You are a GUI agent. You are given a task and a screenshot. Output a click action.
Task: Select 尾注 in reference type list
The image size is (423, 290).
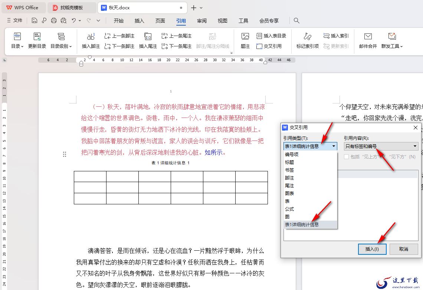coord(310,186)
